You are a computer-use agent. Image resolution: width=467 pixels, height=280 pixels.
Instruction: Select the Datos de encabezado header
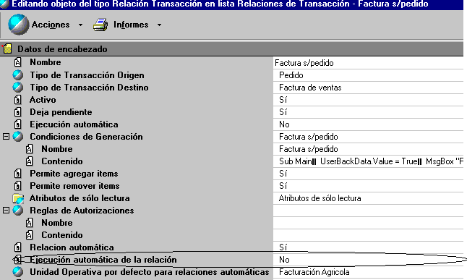click(232, 49)
